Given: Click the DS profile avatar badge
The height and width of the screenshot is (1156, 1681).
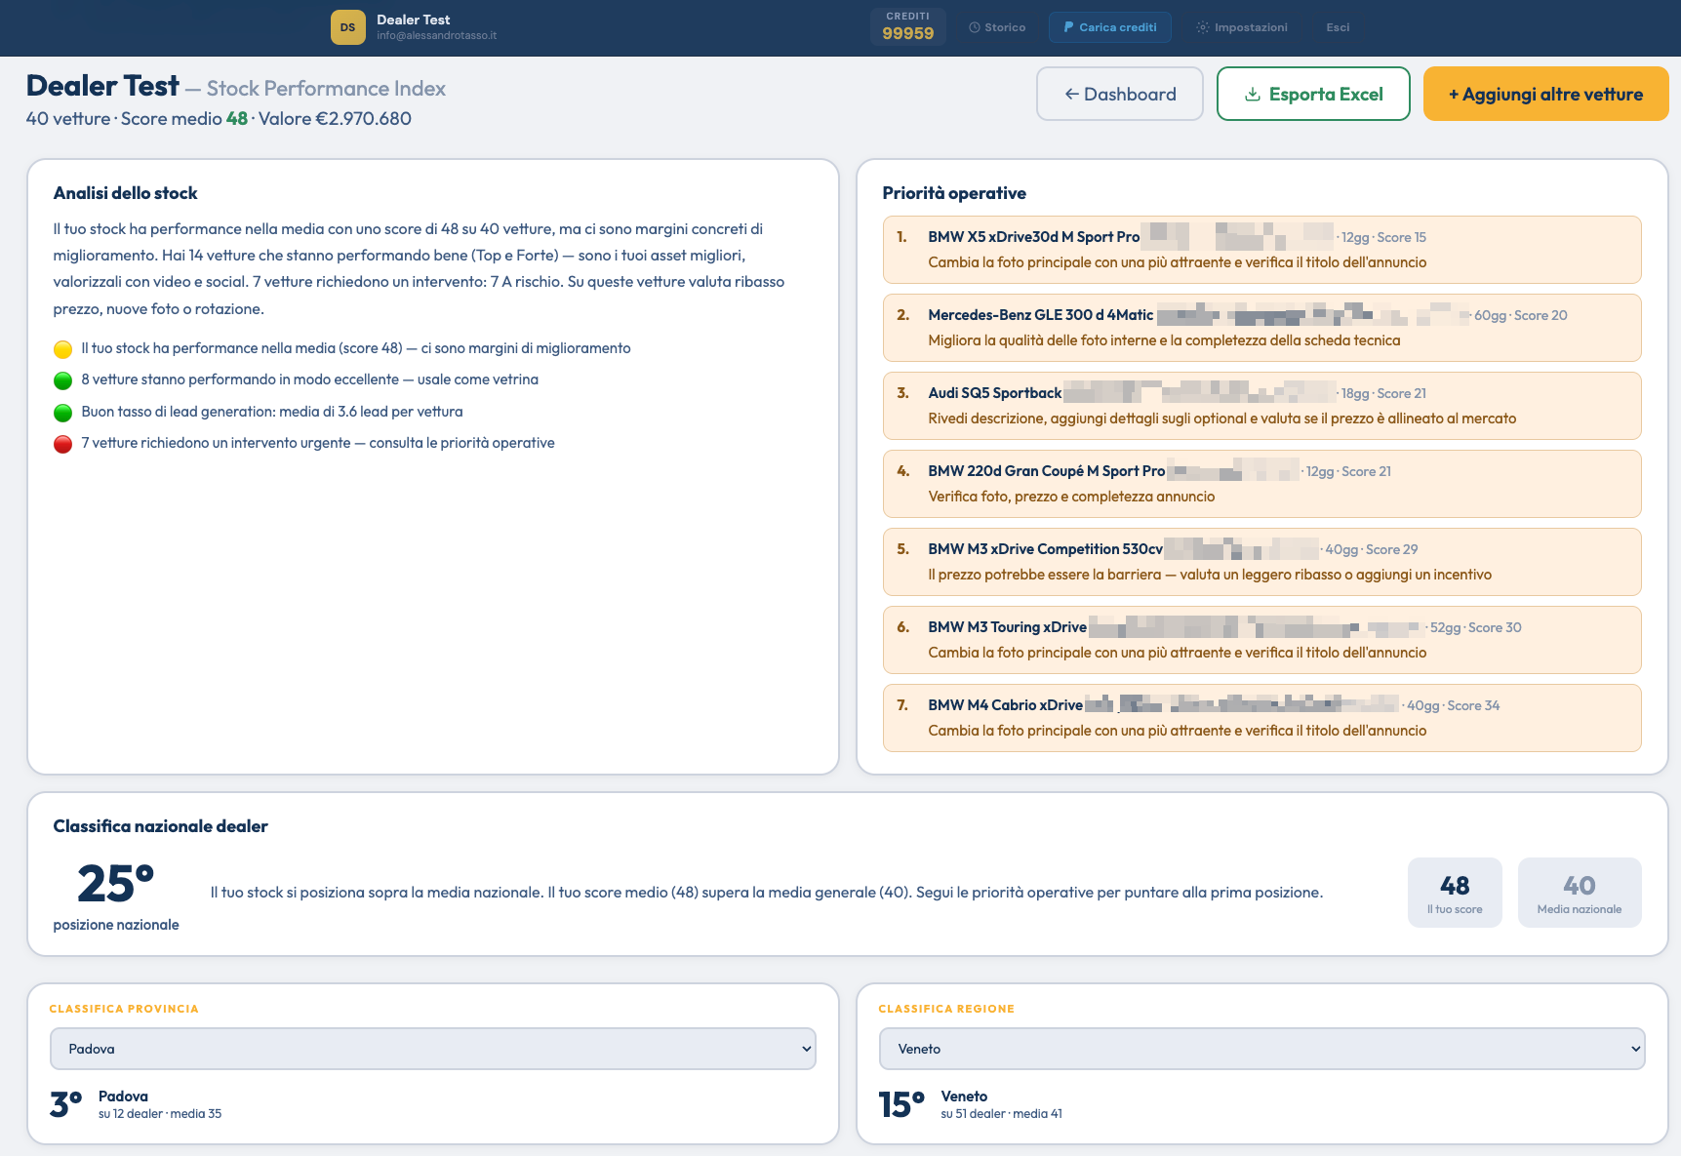Looking at the screenshot, I should (x=348, y=27).
